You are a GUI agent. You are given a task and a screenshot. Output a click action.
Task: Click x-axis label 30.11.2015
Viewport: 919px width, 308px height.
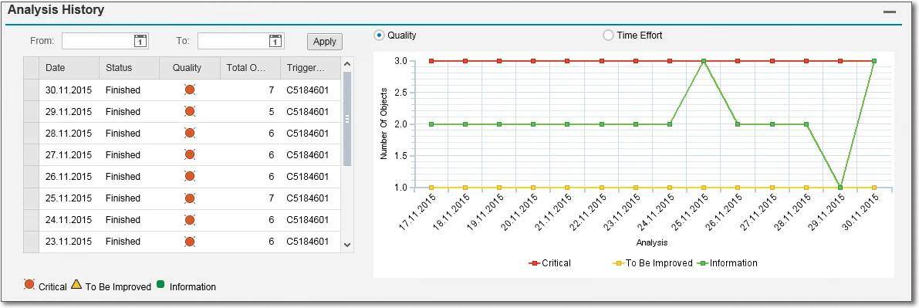point(860,213)
